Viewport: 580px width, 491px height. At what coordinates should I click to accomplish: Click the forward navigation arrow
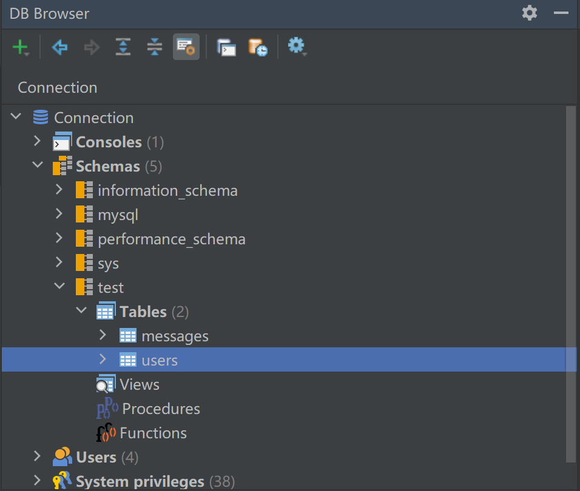(x=91, y=47)
